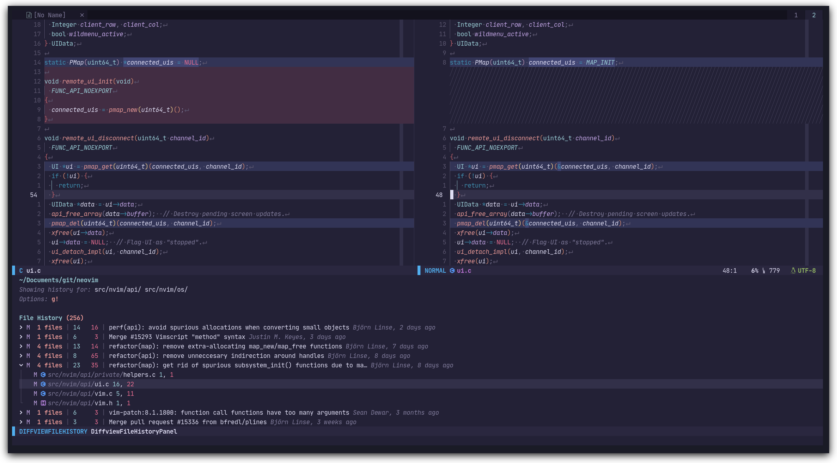
Task: Expand the remove unneccesary indirection commit
Action: coord(21,356)
